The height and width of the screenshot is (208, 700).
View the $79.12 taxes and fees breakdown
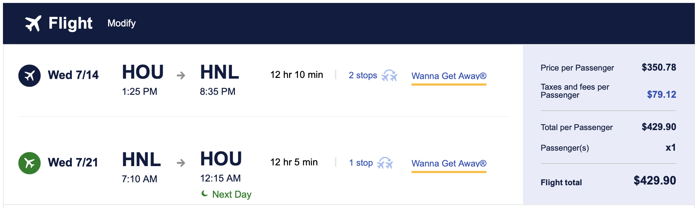click(x=661, y=94)
